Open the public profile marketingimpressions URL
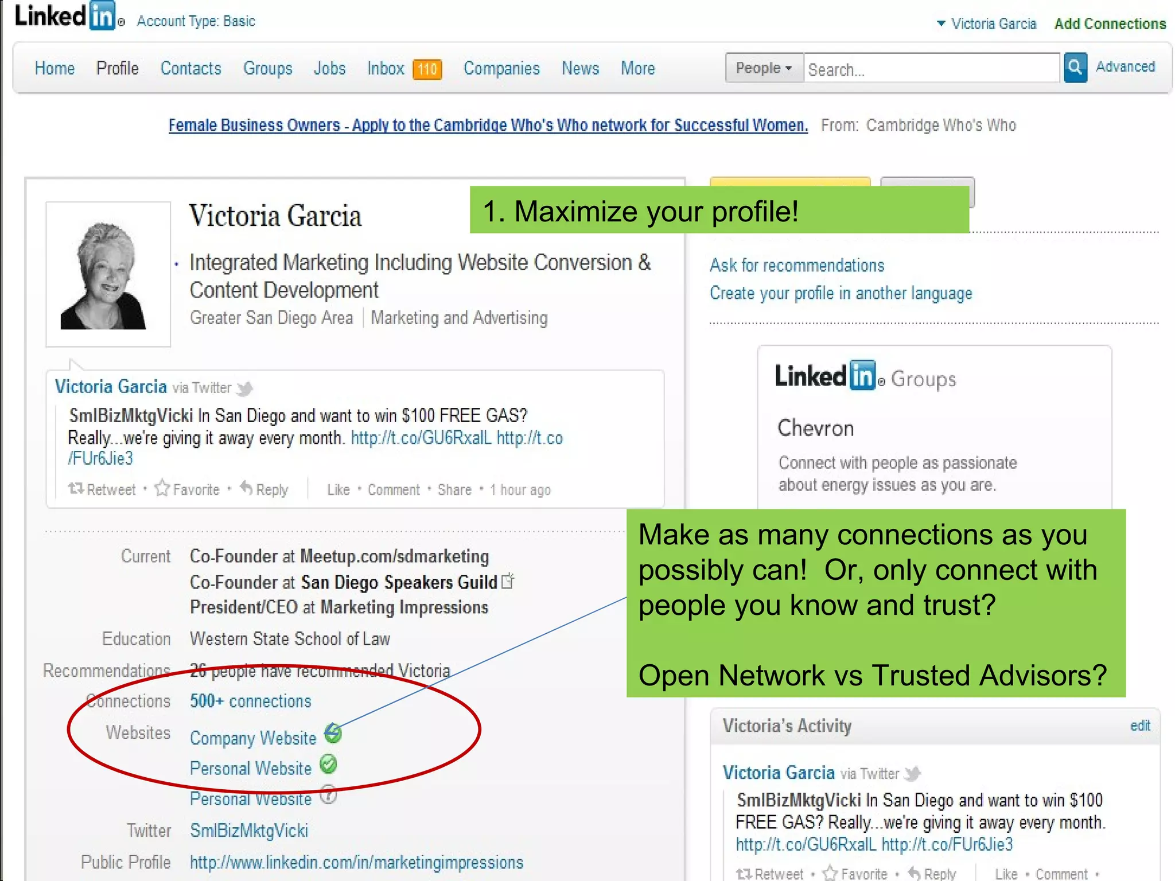 click(356, 863)
